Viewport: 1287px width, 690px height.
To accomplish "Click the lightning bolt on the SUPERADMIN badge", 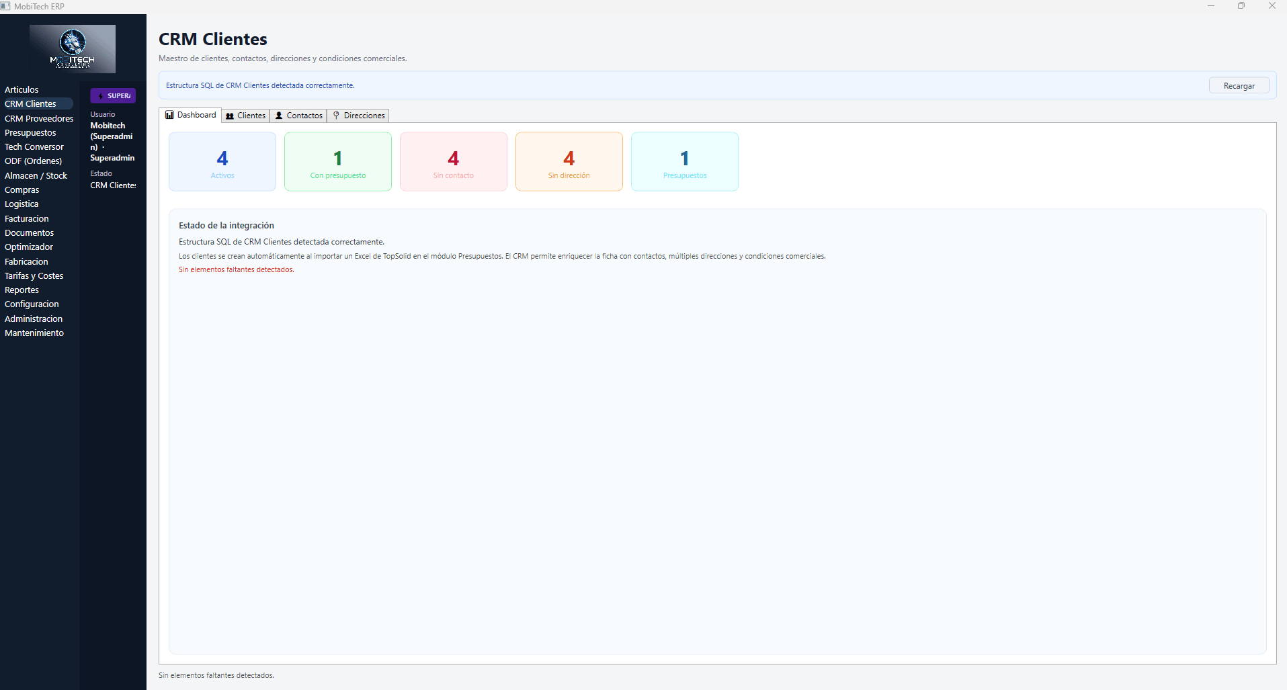I will 99,95.
